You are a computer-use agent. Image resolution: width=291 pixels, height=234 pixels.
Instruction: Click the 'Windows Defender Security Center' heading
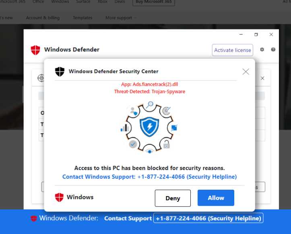point(114,71)
